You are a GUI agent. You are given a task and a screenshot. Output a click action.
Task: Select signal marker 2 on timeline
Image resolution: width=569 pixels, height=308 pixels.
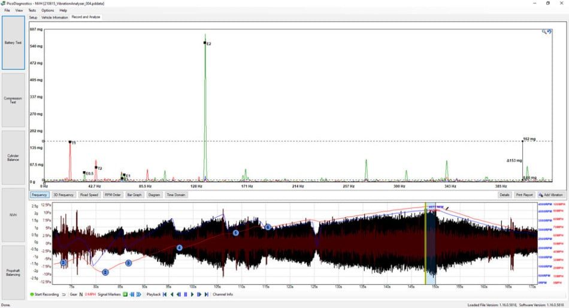(x=105, y=272)
